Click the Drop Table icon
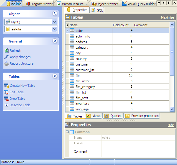This screenshot has width=177, height=165. pos(6,99)
